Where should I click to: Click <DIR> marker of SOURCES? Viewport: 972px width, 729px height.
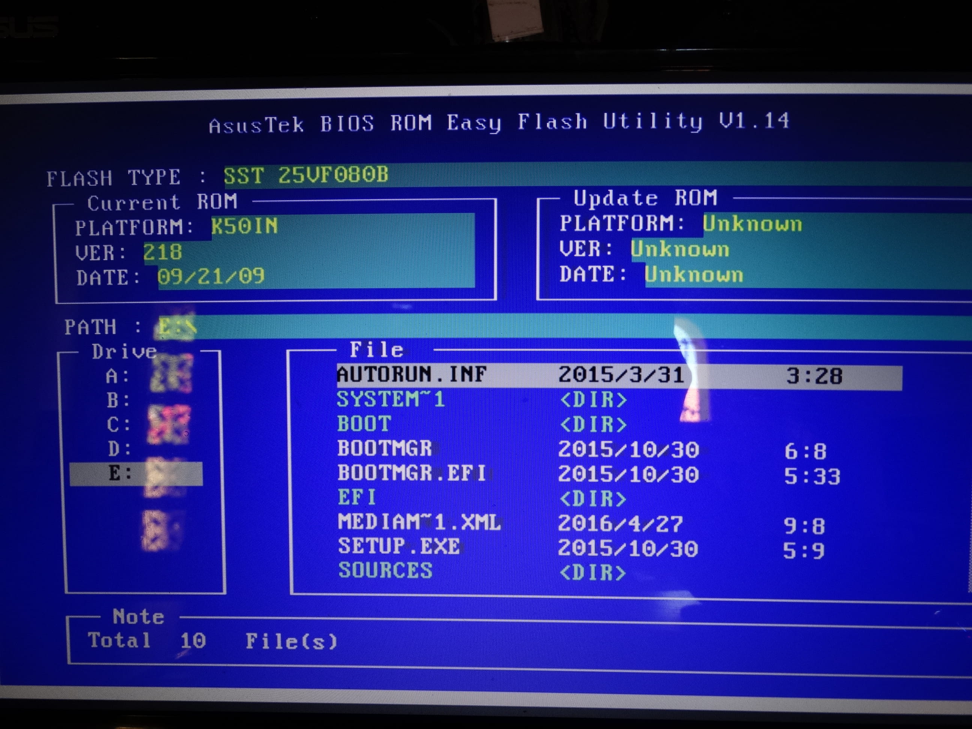[x=592, y=573]
